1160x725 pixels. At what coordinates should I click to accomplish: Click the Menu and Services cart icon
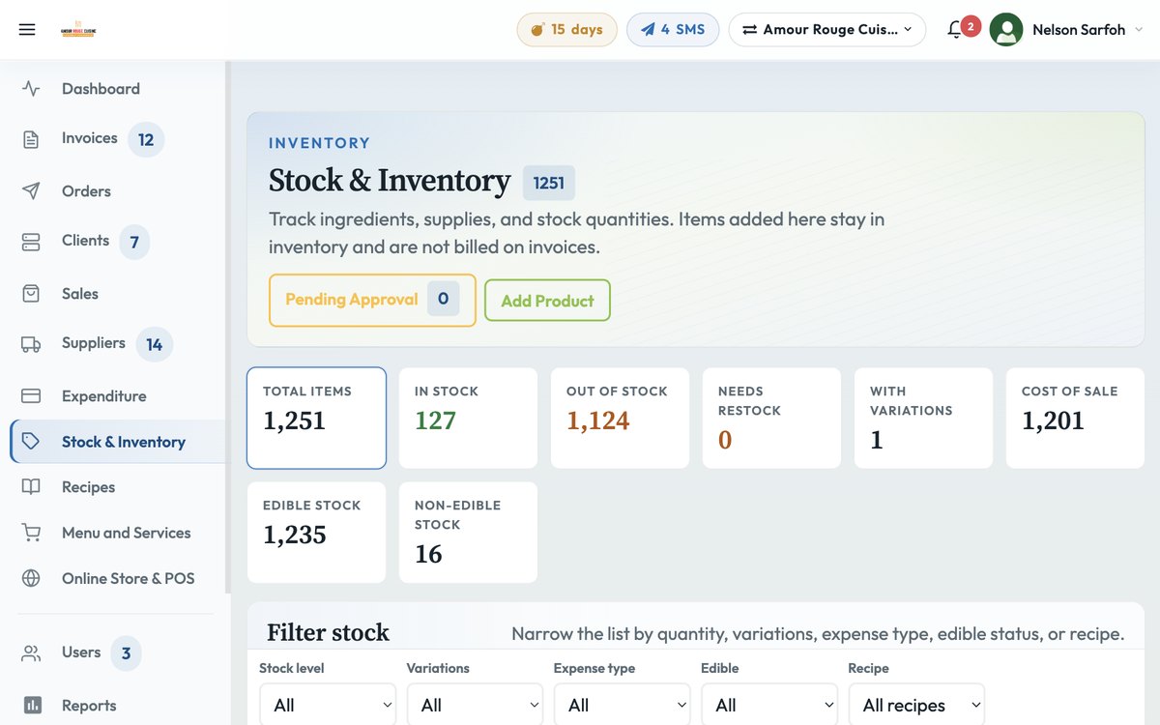pyautogui.click(x=31, y=533)
